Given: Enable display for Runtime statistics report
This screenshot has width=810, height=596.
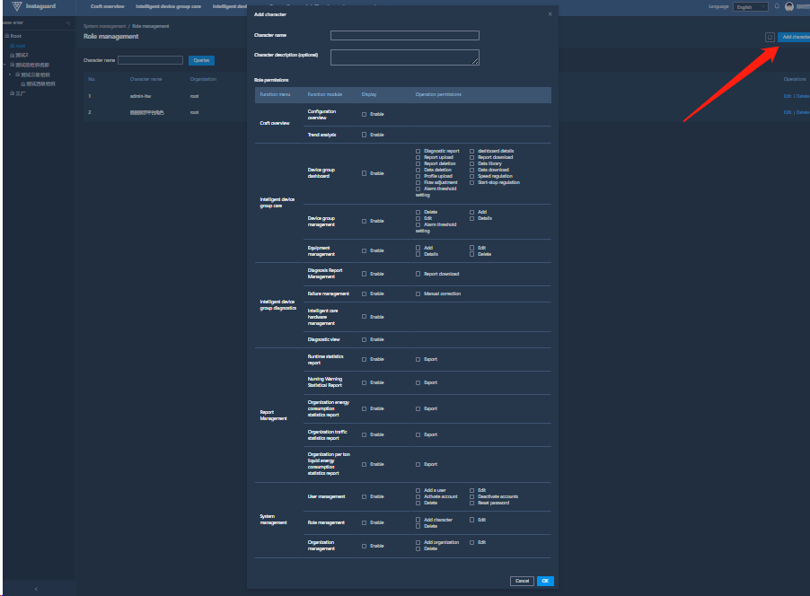Looking at the screenshot, I should pos(365,359).
